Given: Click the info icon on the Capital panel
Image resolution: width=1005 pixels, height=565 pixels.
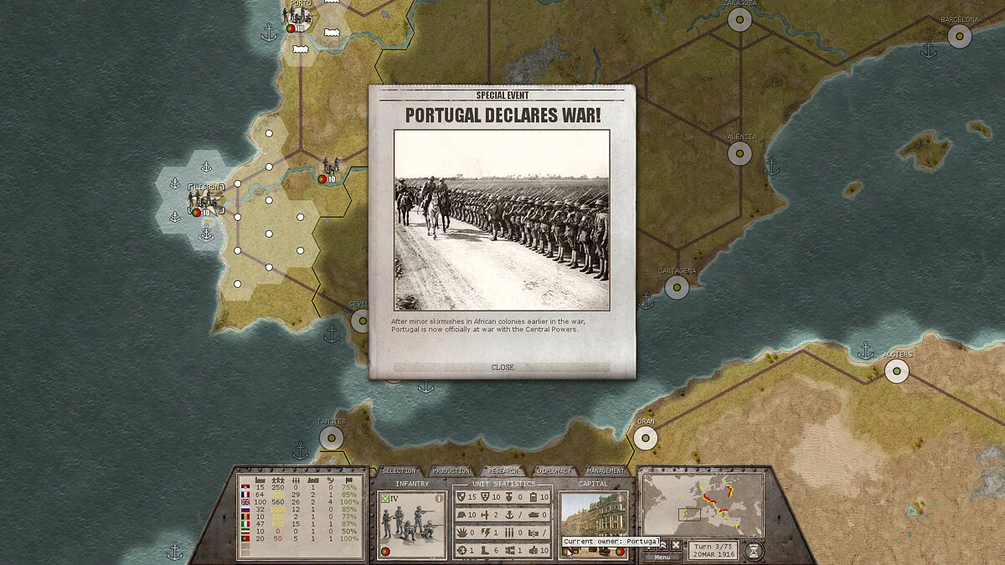Looking at the screenshot, I should 620,498.
